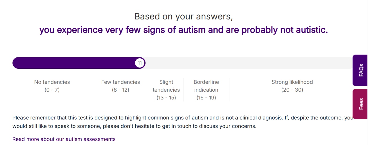This screenshot has height=145, width=368.
Task: Click the 'Based on your answers,' heading
Action: 184,17
